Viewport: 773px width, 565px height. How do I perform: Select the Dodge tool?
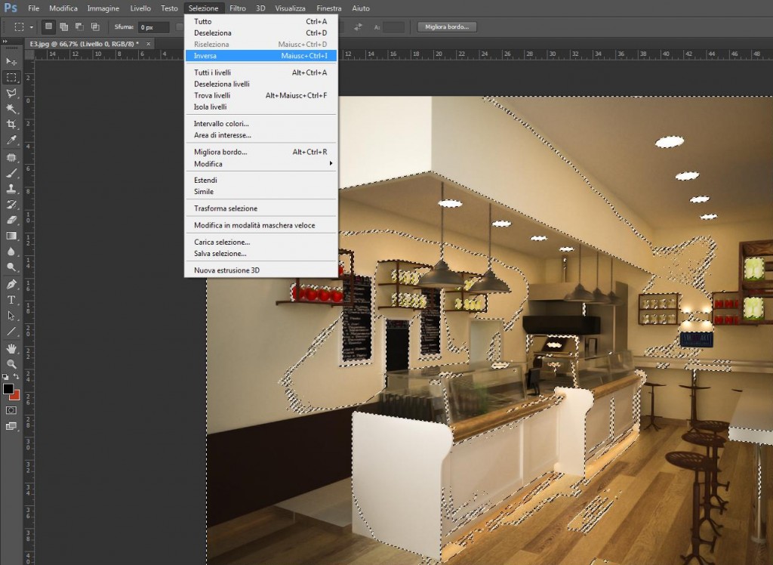click(11, 267)
